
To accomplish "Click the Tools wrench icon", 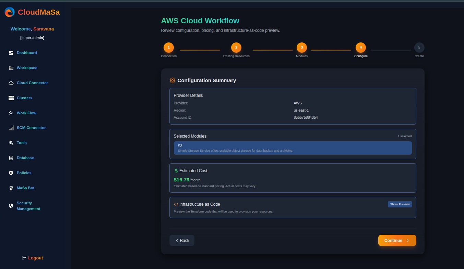I will coord(11,143).
